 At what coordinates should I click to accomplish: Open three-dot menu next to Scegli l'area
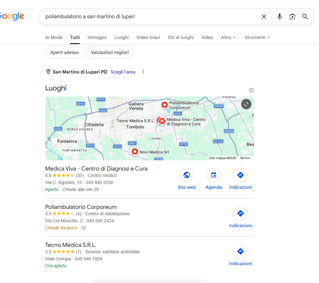[x=143, y=72]
